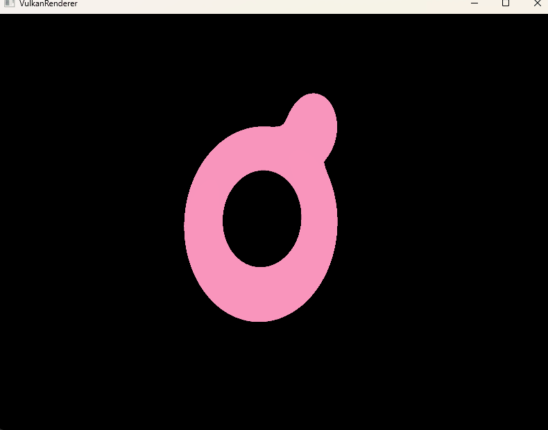Click the black hole inside the pink torus
Image resolution: width=548 pixels, height=430 pixels.
click(x=262, y=218)
